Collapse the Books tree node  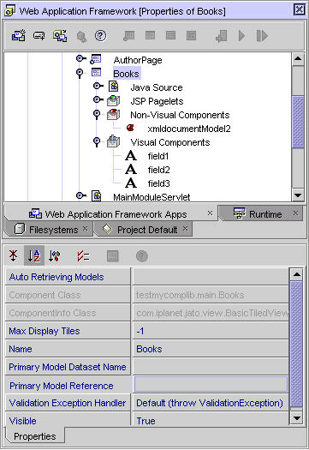click(80, 73)
